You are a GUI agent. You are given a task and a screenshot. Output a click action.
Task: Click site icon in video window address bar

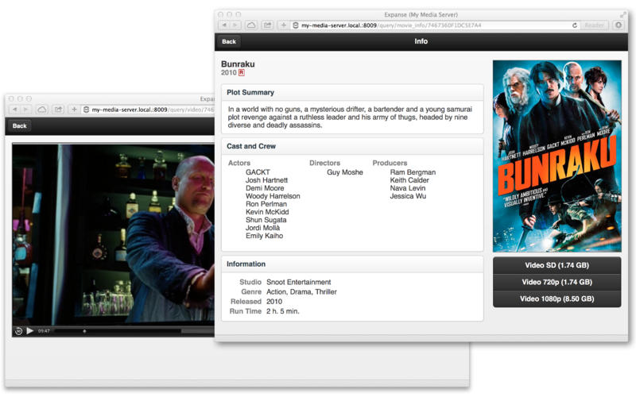point(86,110)
